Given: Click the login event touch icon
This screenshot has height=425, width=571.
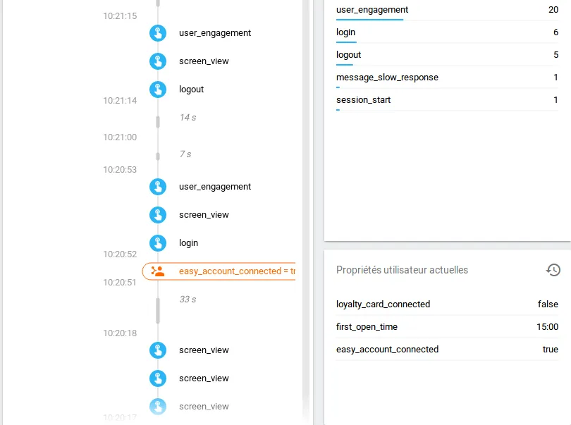Looking at the screenshot, I should (158, 243).
